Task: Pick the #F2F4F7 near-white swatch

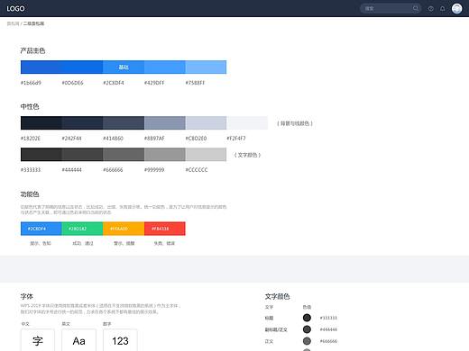Action: click(x=247, y=123)
